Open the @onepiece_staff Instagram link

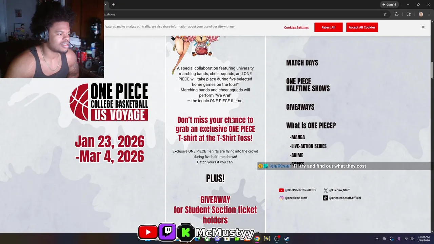click(296, 198)
